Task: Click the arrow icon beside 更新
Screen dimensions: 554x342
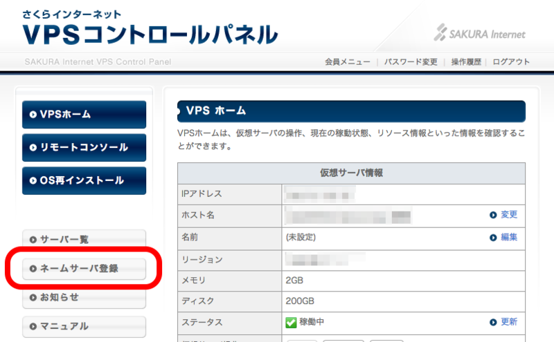Action: (x=493, y=322)
